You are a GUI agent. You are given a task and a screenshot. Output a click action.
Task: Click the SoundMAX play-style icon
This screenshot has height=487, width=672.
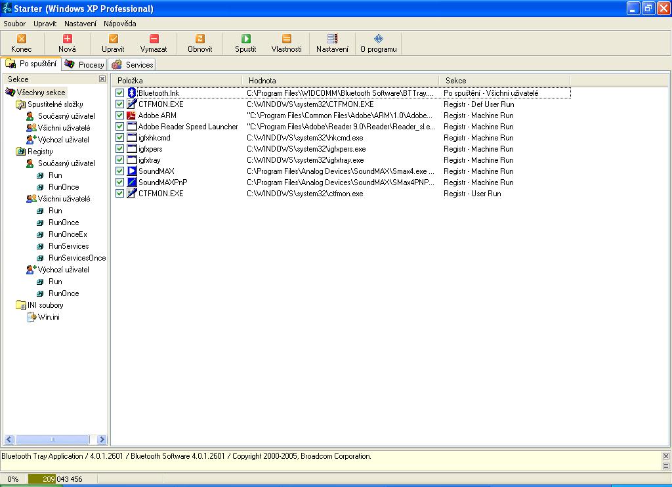click(x=131, y=171)
